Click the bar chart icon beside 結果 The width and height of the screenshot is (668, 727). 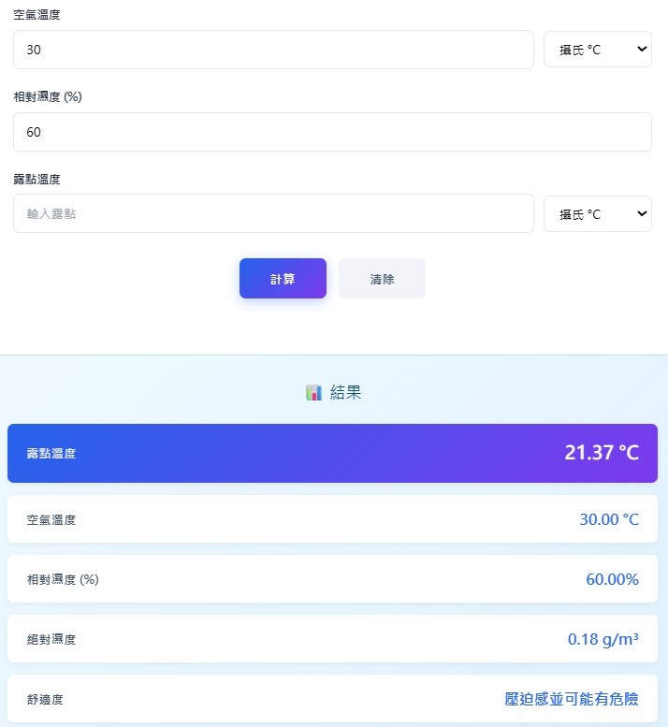(313, 393)
